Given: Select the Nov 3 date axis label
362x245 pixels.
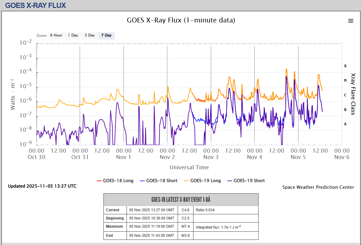Looking at the screenshot, I should coord(211,157).
